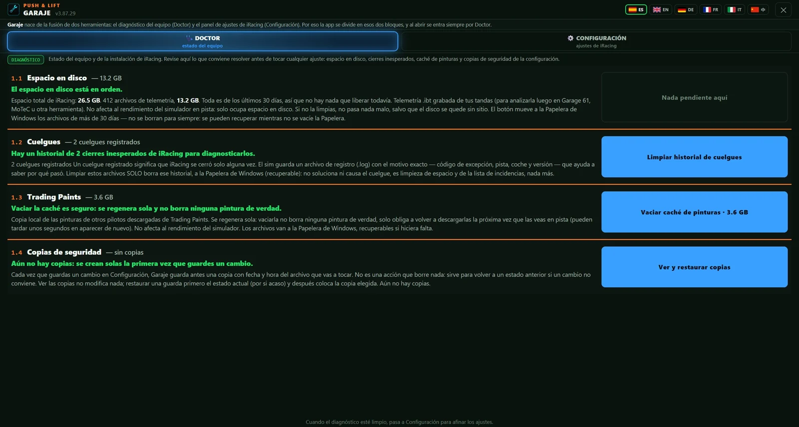Switch interface to French FR flag

711,9
